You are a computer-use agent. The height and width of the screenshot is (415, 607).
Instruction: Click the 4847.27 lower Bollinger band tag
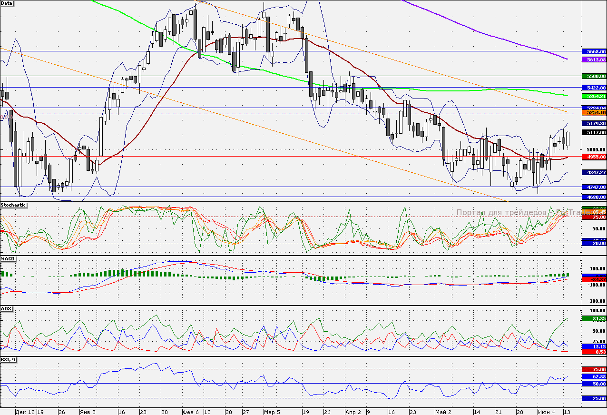[594, 172]
